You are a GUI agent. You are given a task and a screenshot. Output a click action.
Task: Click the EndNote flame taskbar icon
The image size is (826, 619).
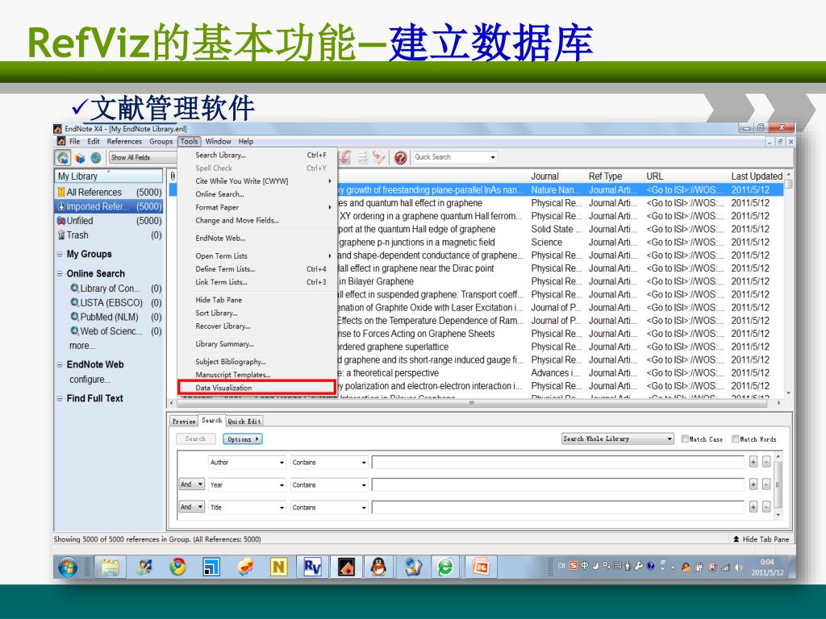[346, 567]
